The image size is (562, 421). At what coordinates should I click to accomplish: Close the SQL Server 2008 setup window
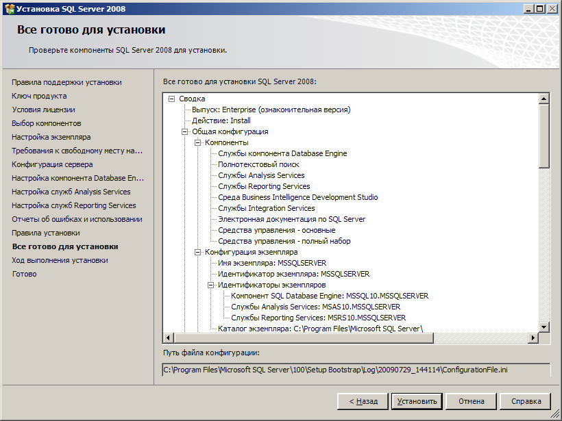click(552, 9)
